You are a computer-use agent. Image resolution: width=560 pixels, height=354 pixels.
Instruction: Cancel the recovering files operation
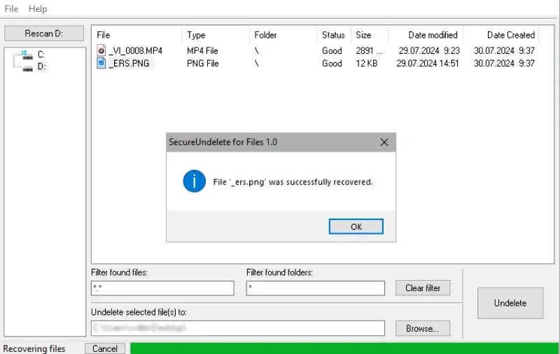point(105,348)
